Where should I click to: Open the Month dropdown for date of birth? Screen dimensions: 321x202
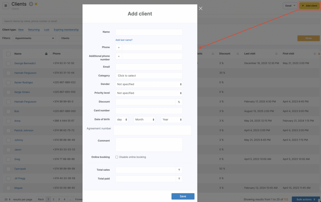point(145,120)
